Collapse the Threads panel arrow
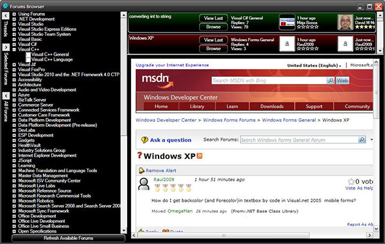Screen dimensions: 385x244 click(x=6, y=16)
